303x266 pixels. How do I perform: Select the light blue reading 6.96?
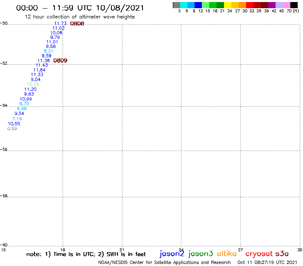point(22,108)
